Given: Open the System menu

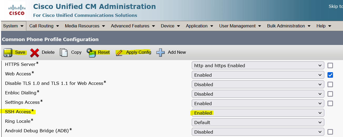Looking at the screenshot, I should click(13, 26).
